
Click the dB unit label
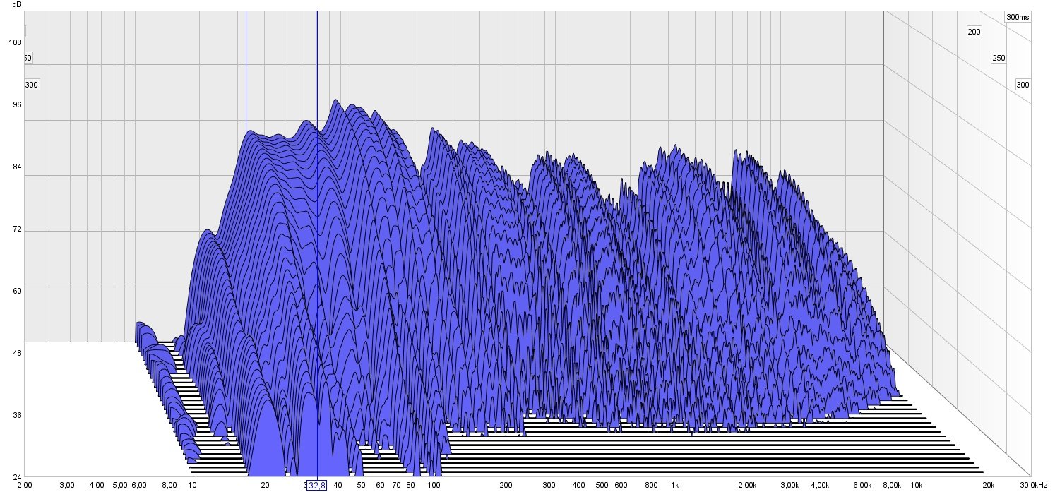pyautogui.click(x=17, y=5)
